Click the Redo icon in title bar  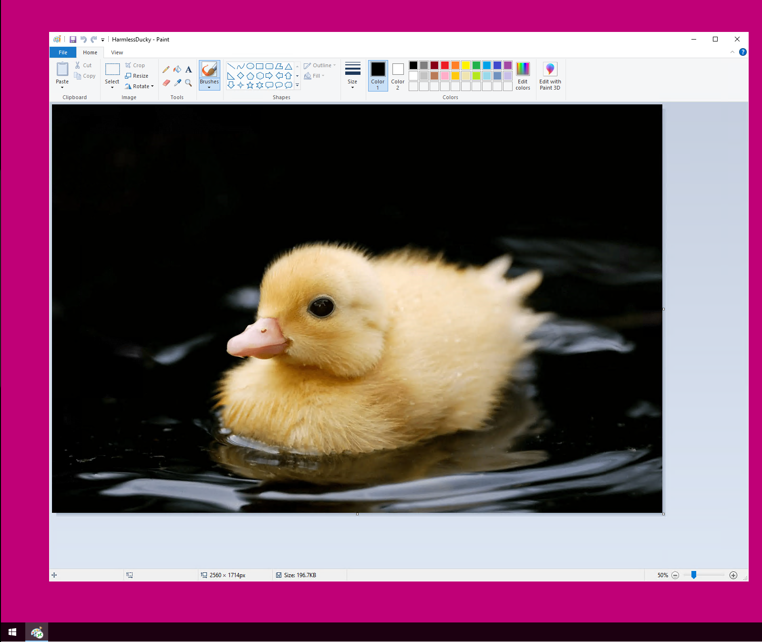[94, 40]
